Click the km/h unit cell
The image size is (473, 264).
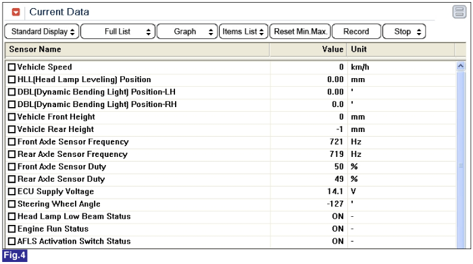[360, 67]
